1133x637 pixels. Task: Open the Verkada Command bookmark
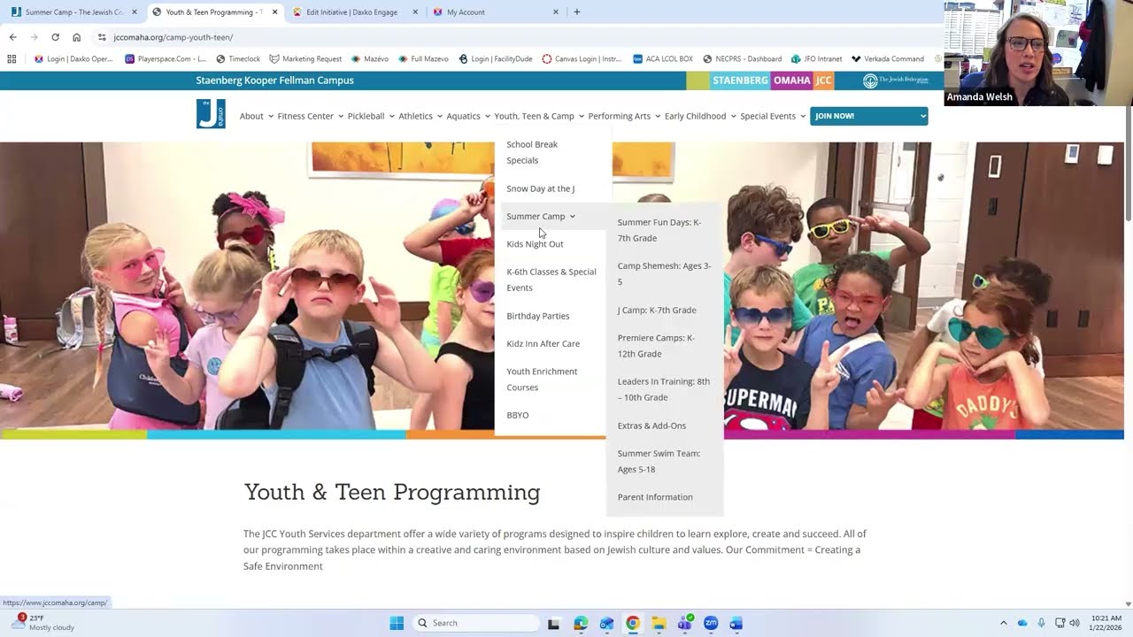888,59
